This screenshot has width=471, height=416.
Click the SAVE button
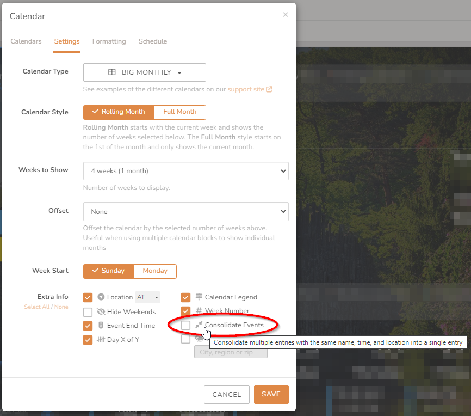coord(271,394)
